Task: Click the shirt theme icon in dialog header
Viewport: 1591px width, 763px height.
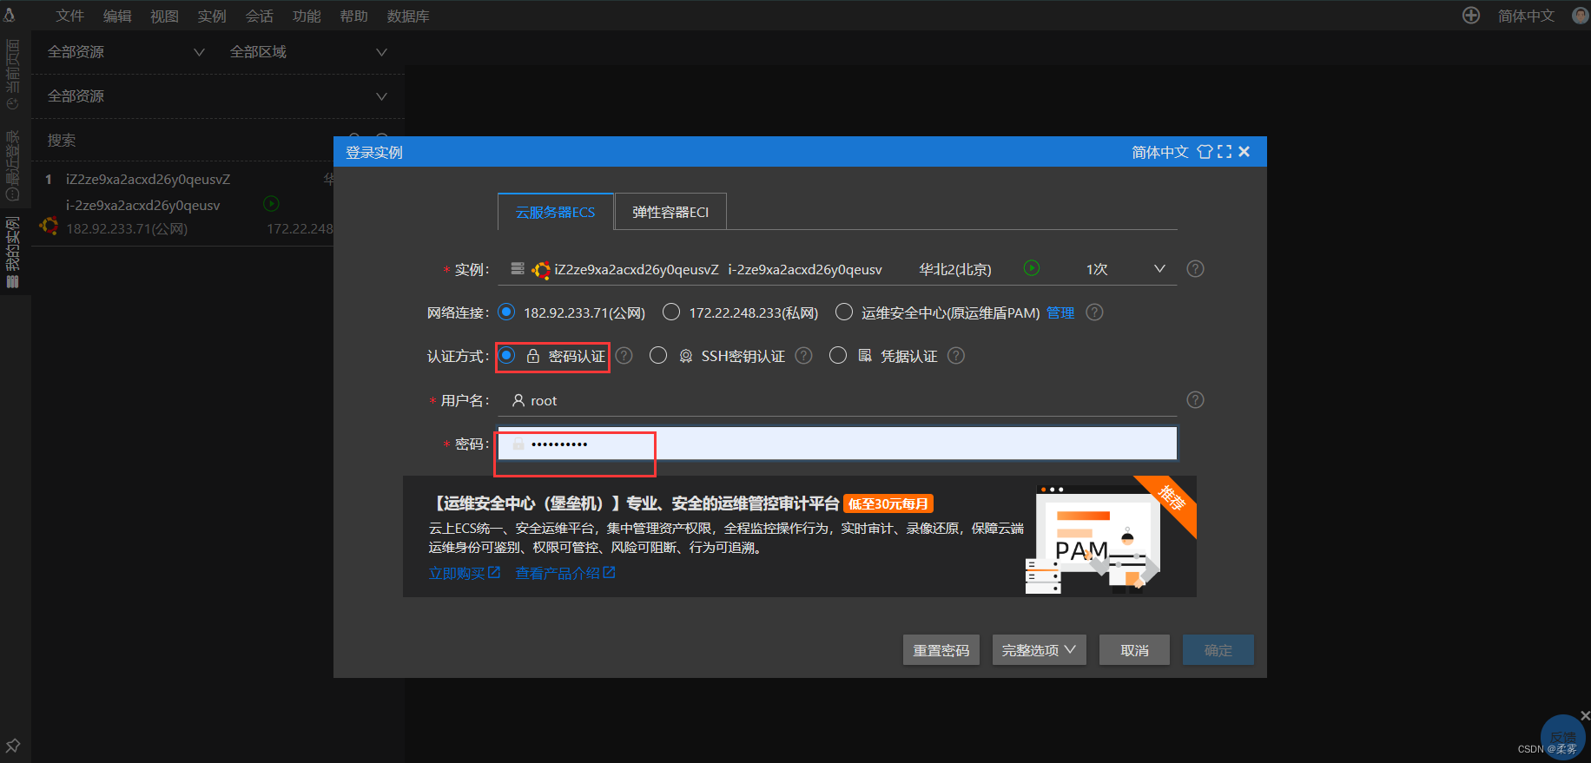Action: tap(1205, 152)
